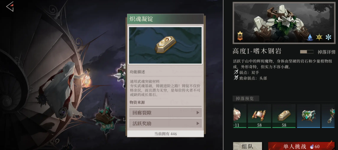The height and width of the screenshot is (150, 338).
Task: Click the boss 嗜木钢岩 banner image
Action: tap(284, 23)
